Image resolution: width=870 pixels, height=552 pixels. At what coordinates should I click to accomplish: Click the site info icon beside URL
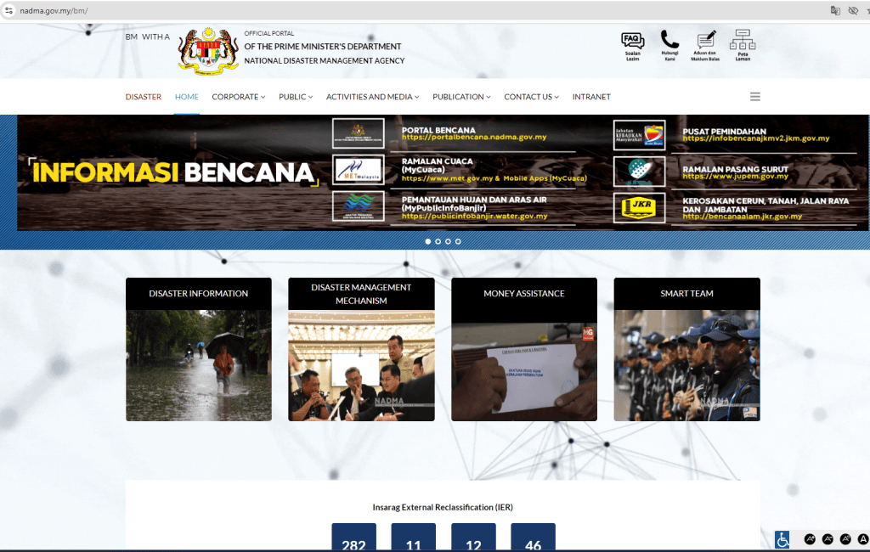(x=8, y=10)
